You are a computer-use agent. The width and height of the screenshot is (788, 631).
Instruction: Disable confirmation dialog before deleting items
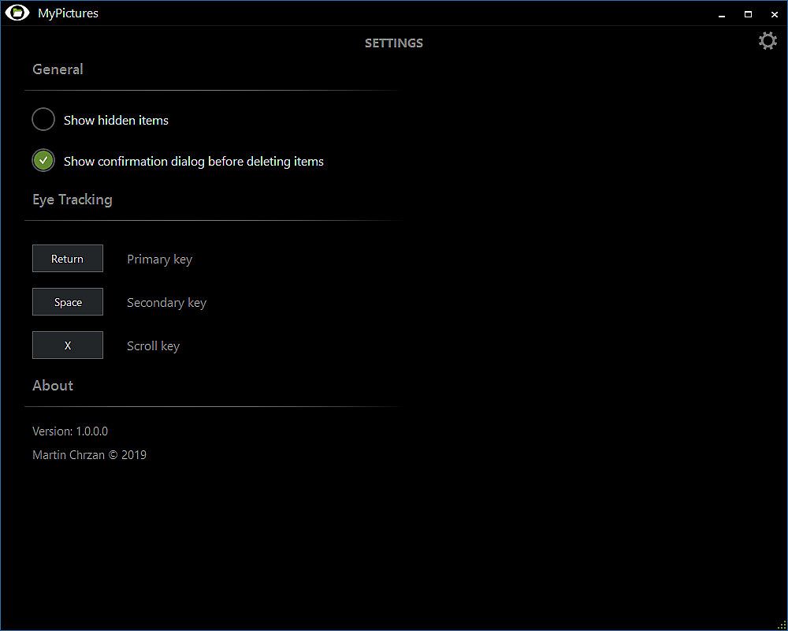click(x=43, y=161)
